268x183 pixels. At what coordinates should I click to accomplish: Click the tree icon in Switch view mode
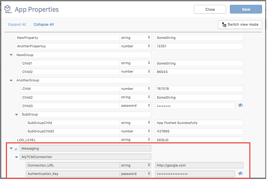[224, 25]
